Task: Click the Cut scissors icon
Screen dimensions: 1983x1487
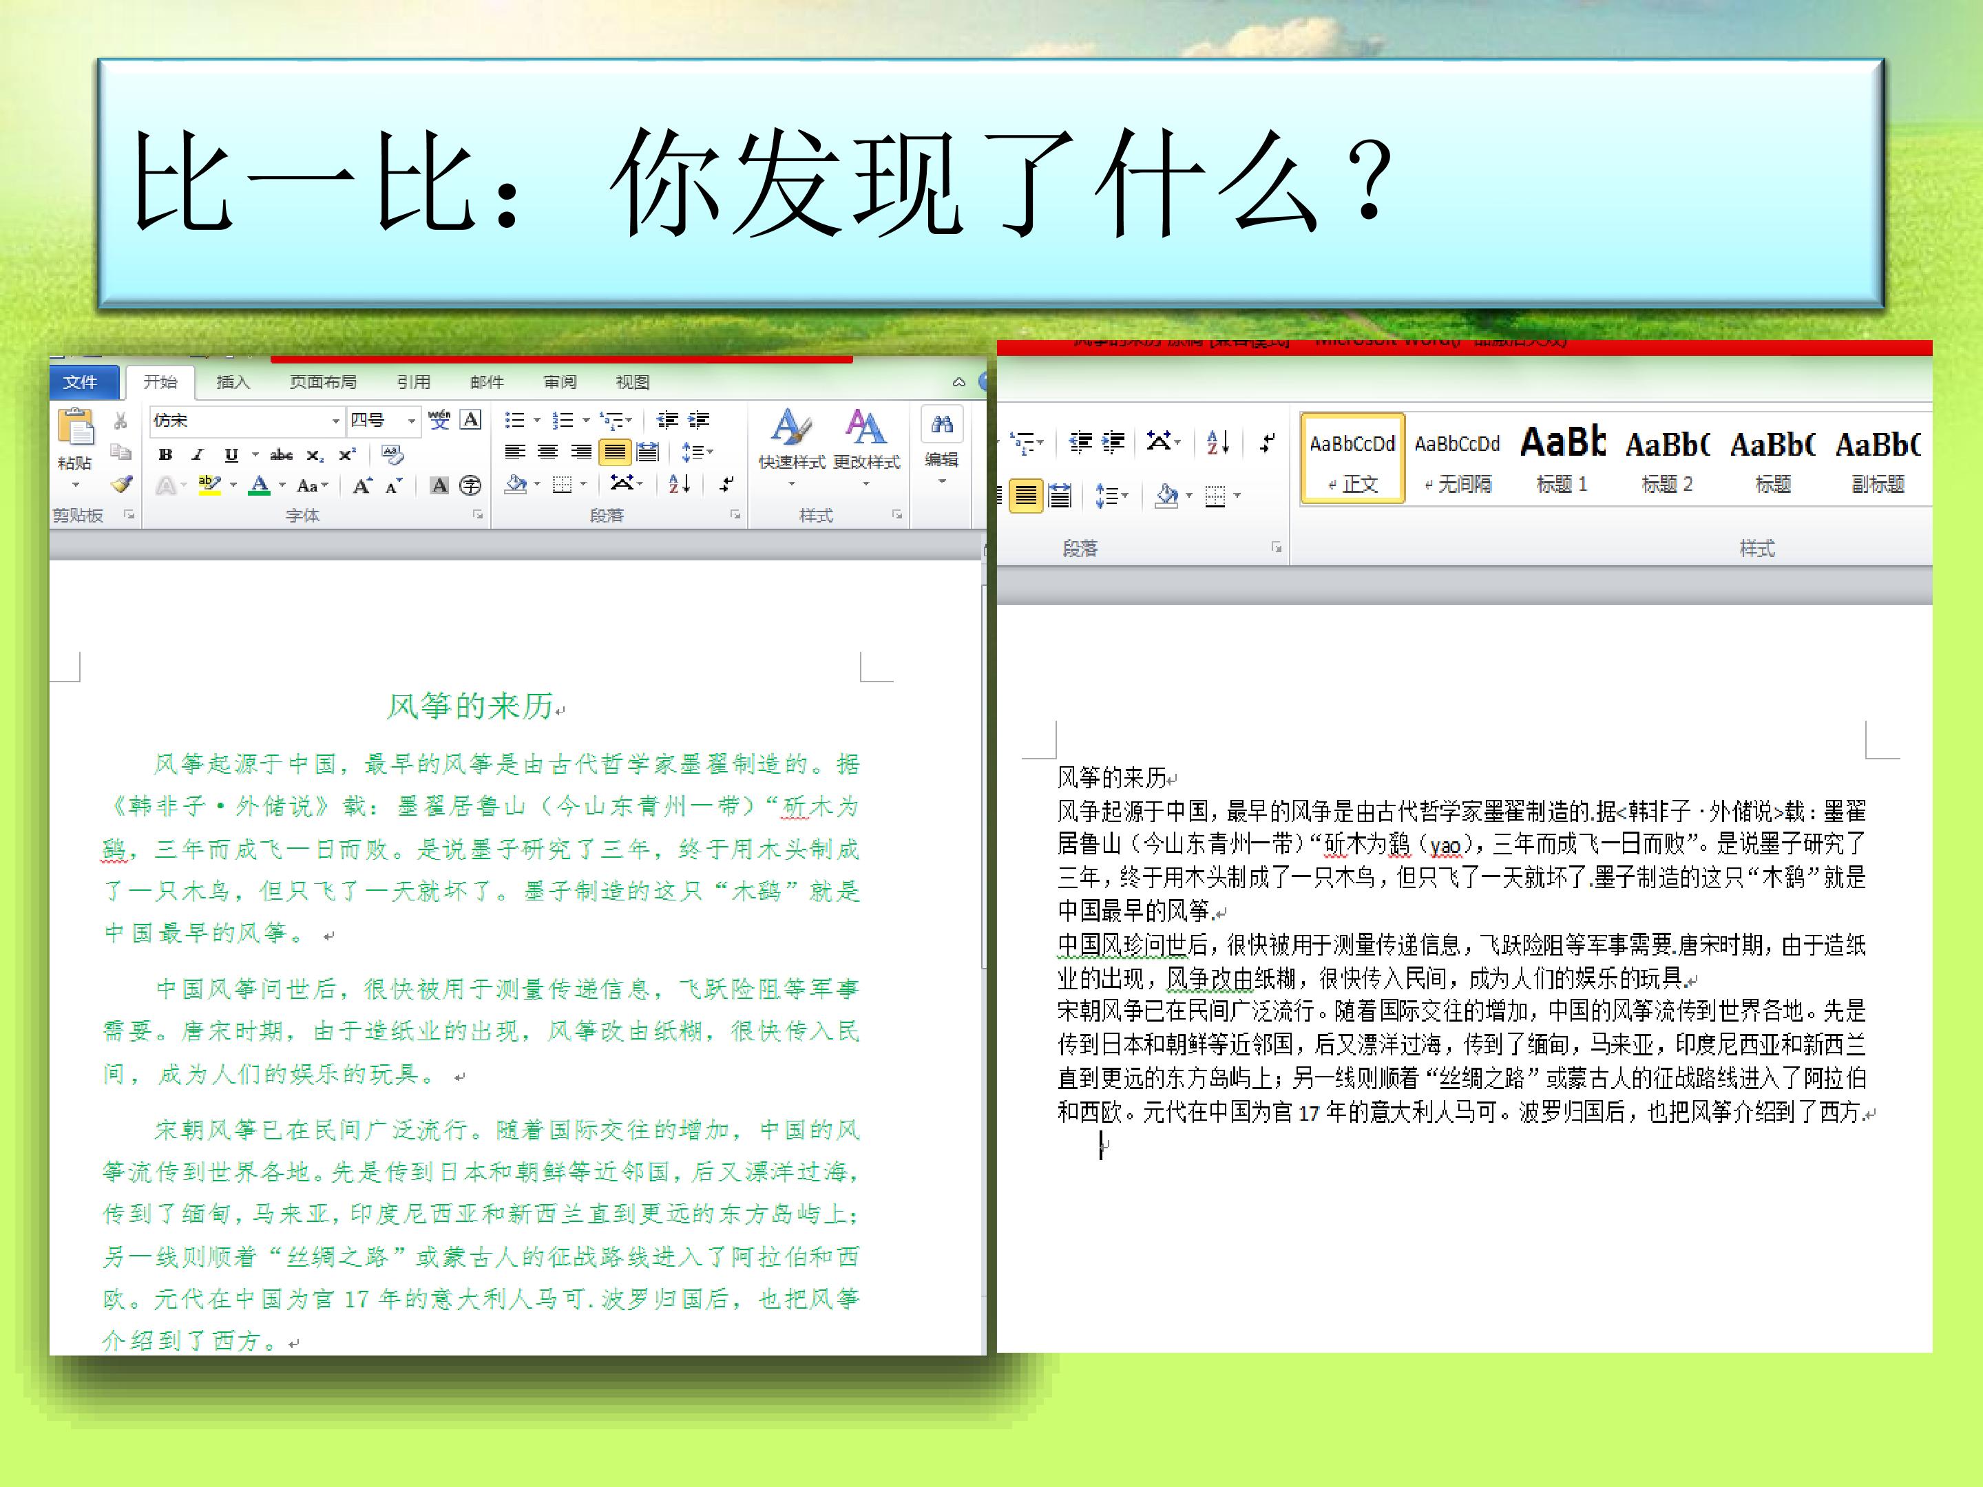Action: click(121, 421)
